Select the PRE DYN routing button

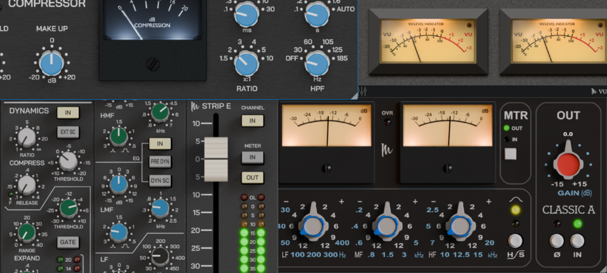point(160,161)
